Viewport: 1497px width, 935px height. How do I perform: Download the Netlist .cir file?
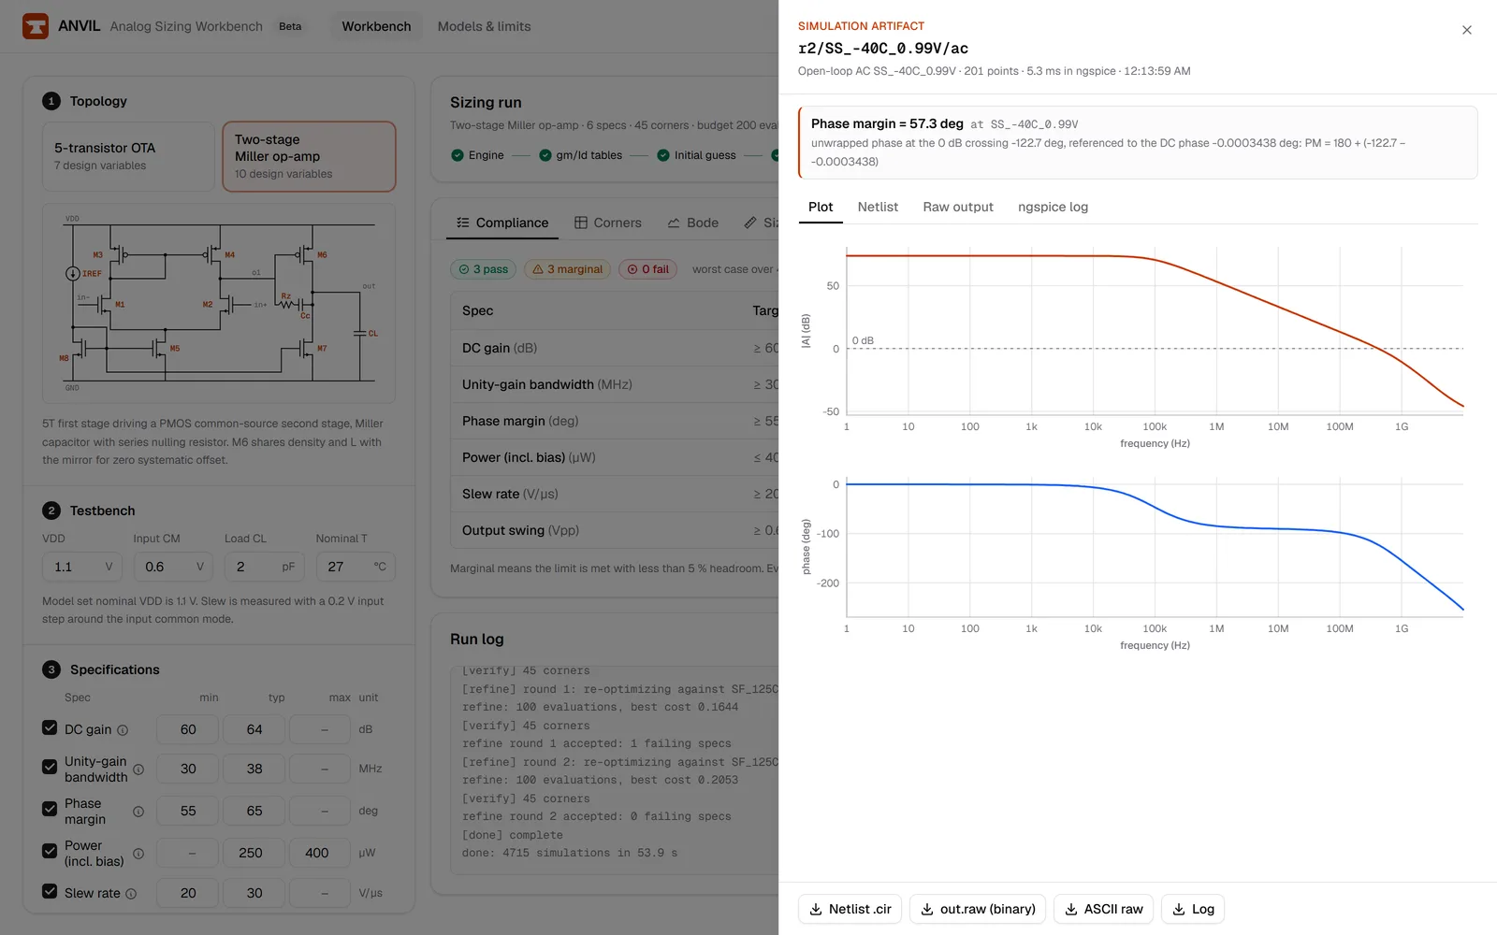(850, 909)
